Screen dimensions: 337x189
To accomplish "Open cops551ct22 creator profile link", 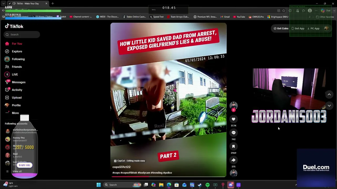I will tap(121, 167).
